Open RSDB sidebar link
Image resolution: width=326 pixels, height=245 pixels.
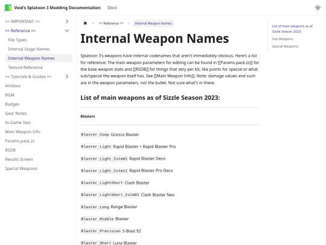(10, 150)
